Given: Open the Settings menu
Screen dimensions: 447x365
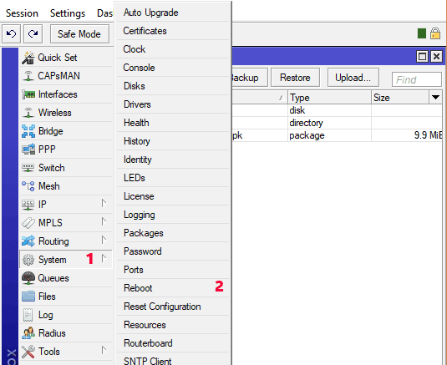Looking at the screenshot, I should click(68, 13).
